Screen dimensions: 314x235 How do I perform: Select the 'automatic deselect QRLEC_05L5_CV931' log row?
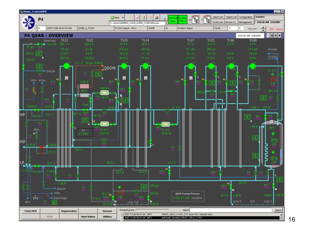tap(201, 218)
